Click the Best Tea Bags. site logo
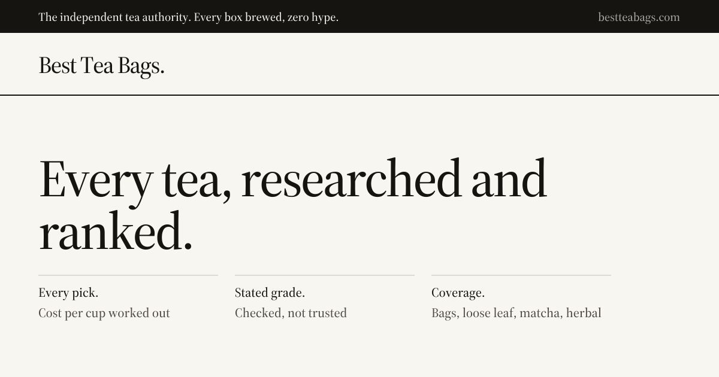The image size is (719, 377). click(x=101, y=66)
